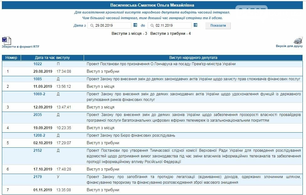The image size is (306, 195).
Task: Select time 17:48:28
Action: [x=64, y=169]
